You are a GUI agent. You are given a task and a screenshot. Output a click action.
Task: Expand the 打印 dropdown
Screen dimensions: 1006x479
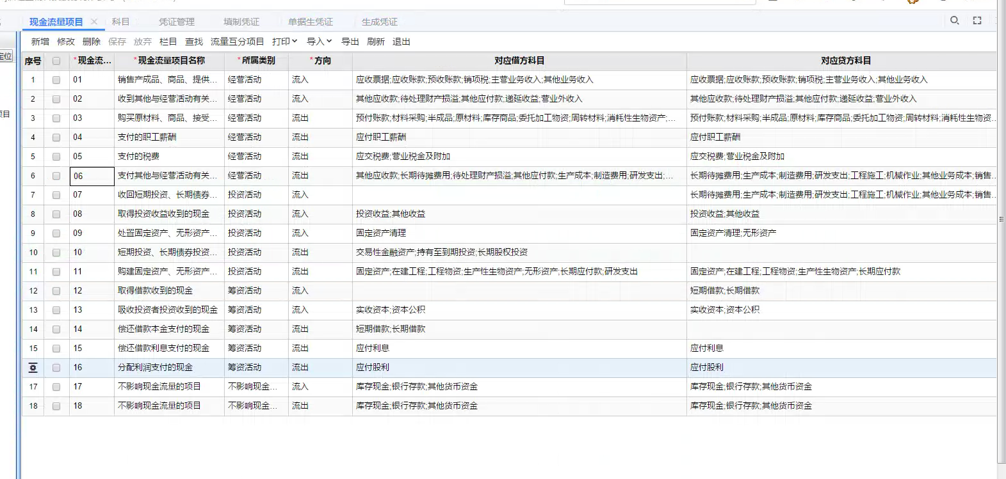tap(285, 42)
